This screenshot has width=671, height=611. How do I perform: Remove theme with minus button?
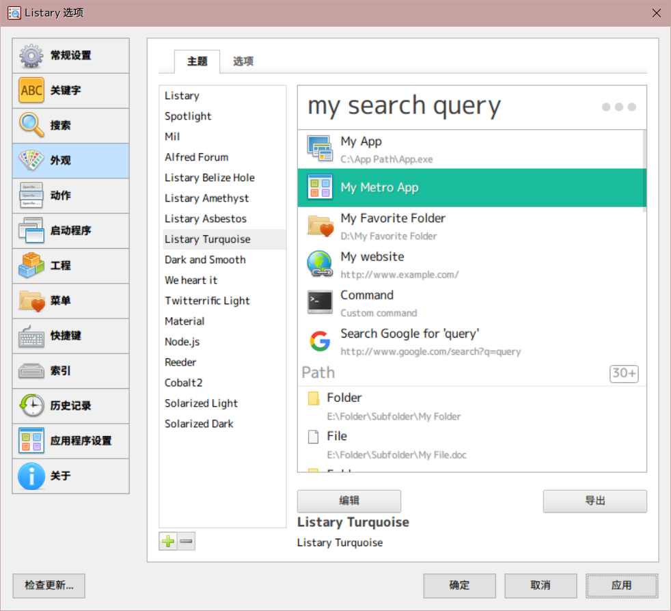187,542
